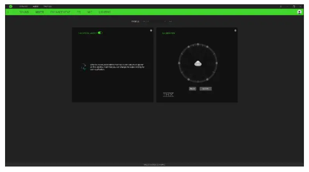This screenshot has height=172, width=309.
Task: Click the Calibration panel heading
Action: (168, 33)
